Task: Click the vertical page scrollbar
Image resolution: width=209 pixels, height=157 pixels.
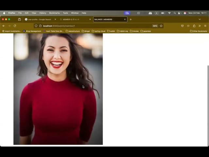Action: coord(208,105)
